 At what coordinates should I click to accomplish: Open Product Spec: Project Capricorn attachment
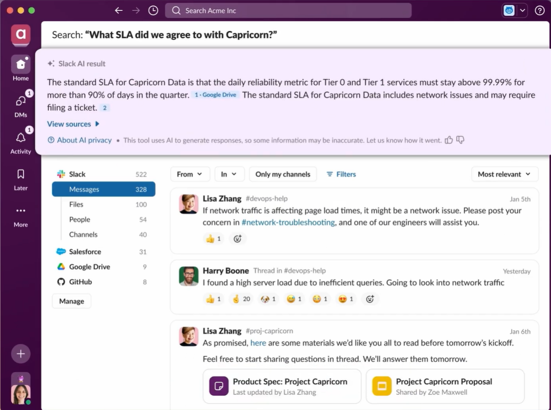tap(282, 386)
